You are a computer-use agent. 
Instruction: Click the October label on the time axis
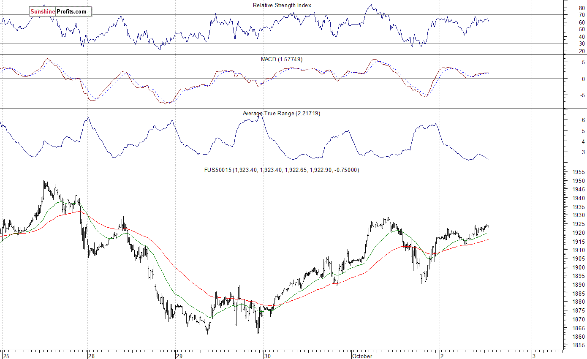362,356
